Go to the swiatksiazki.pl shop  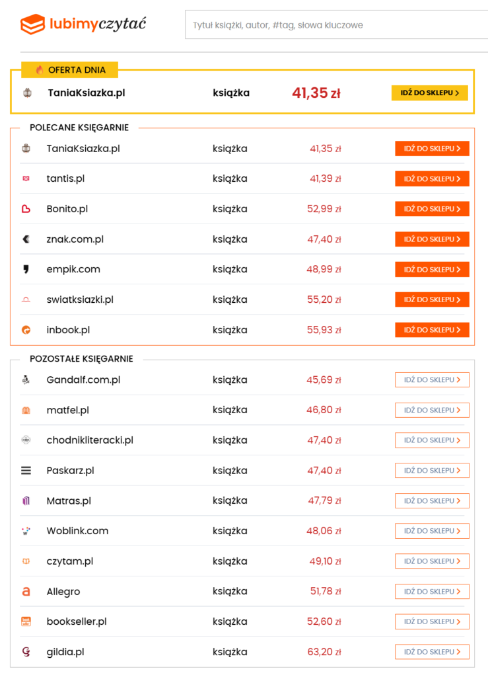(x=432, y=299)
